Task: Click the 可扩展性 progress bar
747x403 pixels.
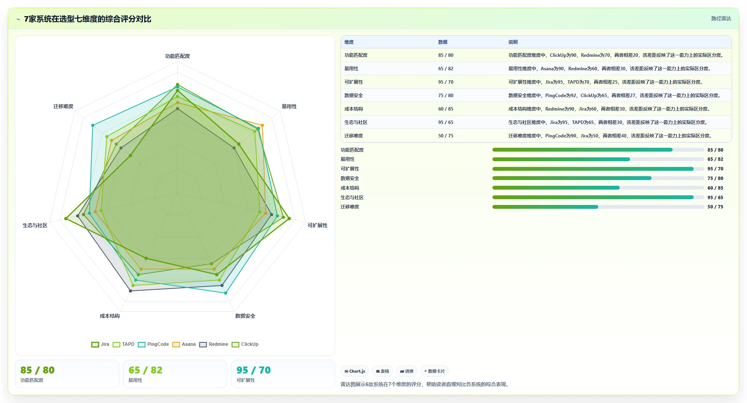Action: [x=598, y=169]
